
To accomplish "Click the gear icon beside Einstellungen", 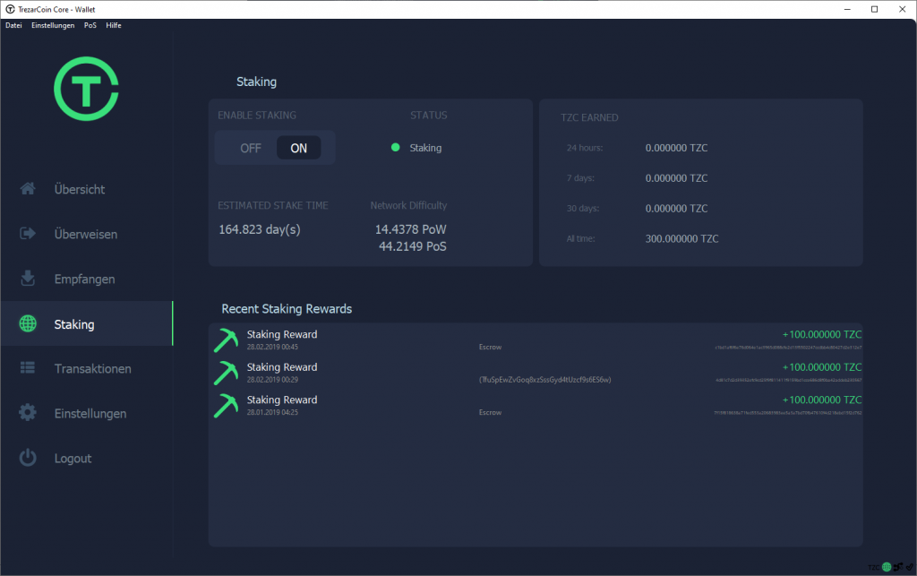I will click(x=28, y=413).
